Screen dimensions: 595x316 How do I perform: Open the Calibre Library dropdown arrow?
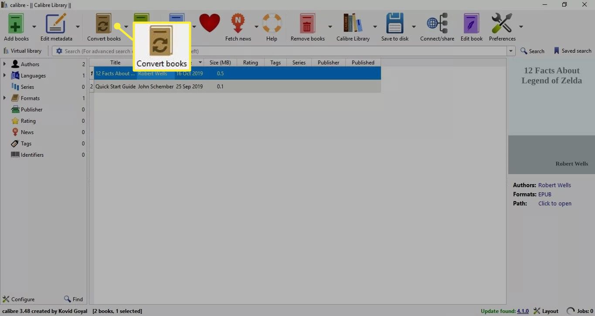click(x=375, y=27)
